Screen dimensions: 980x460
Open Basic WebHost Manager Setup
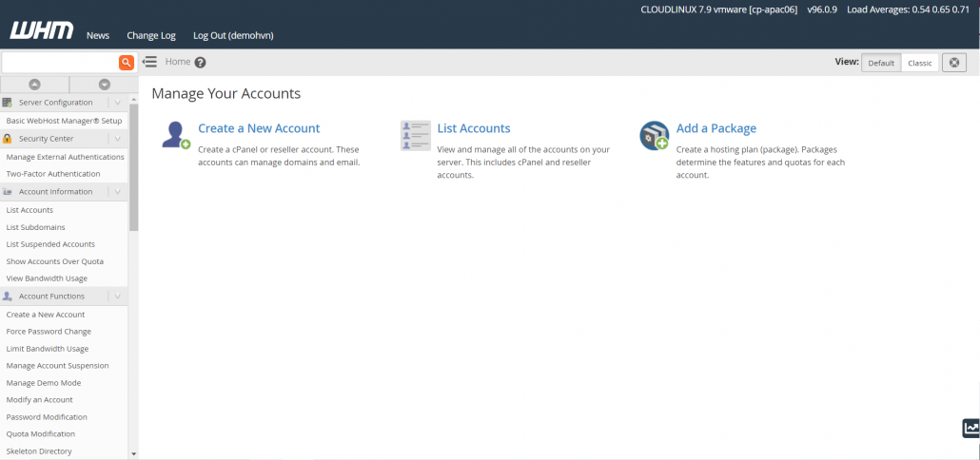(64, 121)
